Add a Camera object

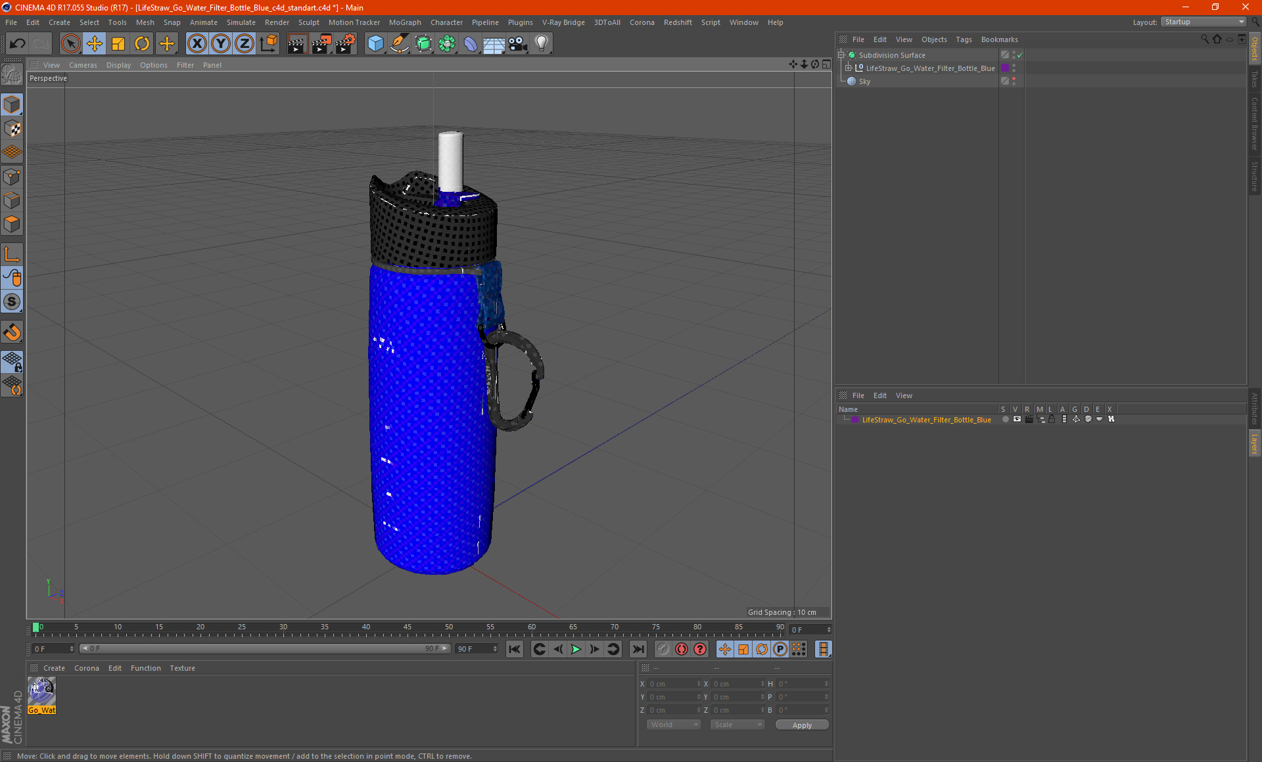click(x=517, y=44)
